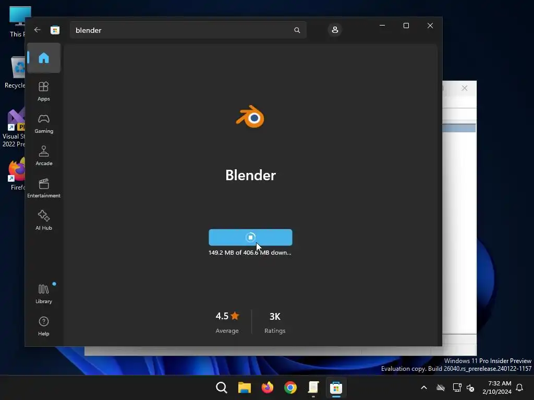Minimize the Microsoft Store window

[x=382, y=26]
